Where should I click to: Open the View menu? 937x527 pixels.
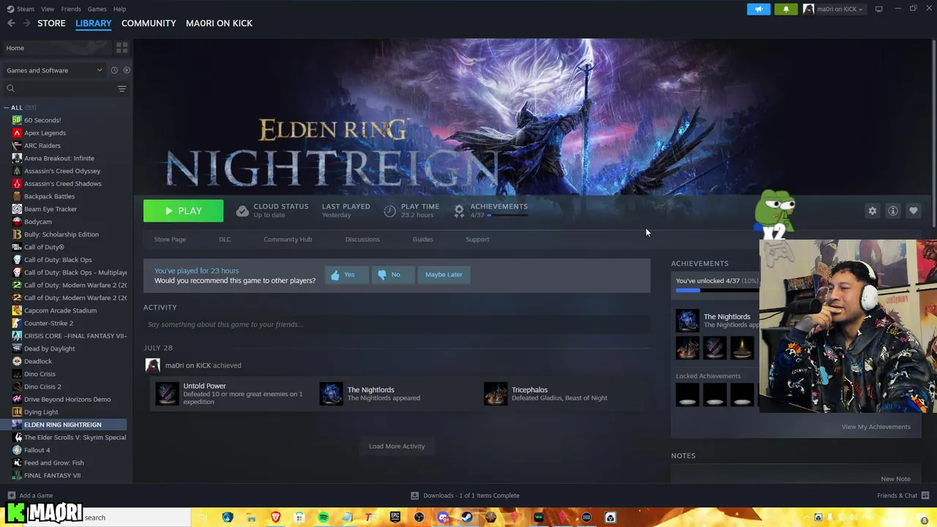pyautogui.click(x=48, y=9)
